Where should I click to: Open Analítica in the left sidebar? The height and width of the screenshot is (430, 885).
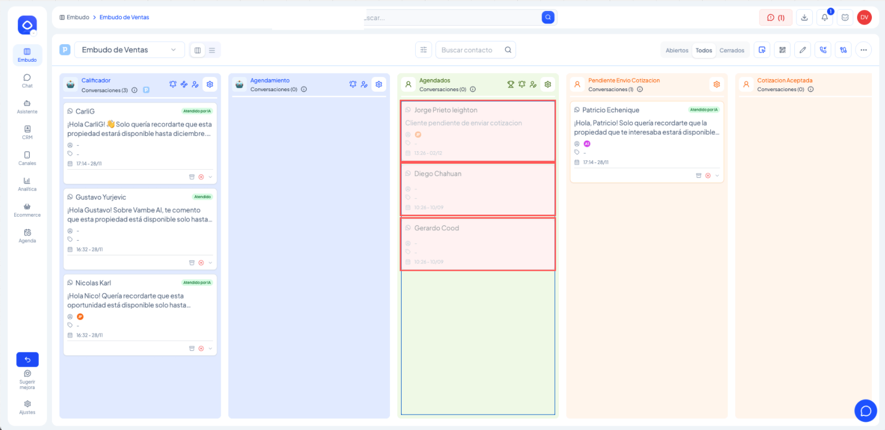(27, 184)
